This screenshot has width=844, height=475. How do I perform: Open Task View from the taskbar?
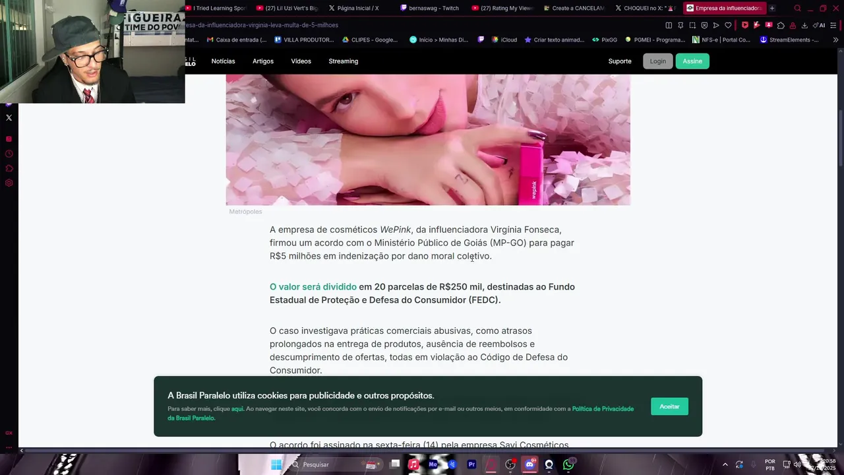coord(394,464)
